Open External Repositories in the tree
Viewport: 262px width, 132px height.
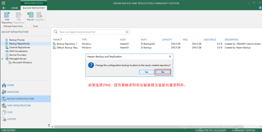pos(19,47)
